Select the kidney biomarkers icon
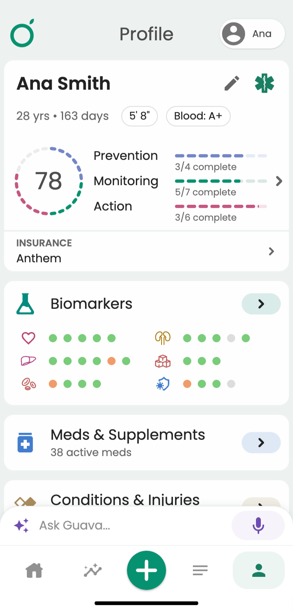Image resolution: width=293 pixels, height=612 pixels. coord(163,338)
